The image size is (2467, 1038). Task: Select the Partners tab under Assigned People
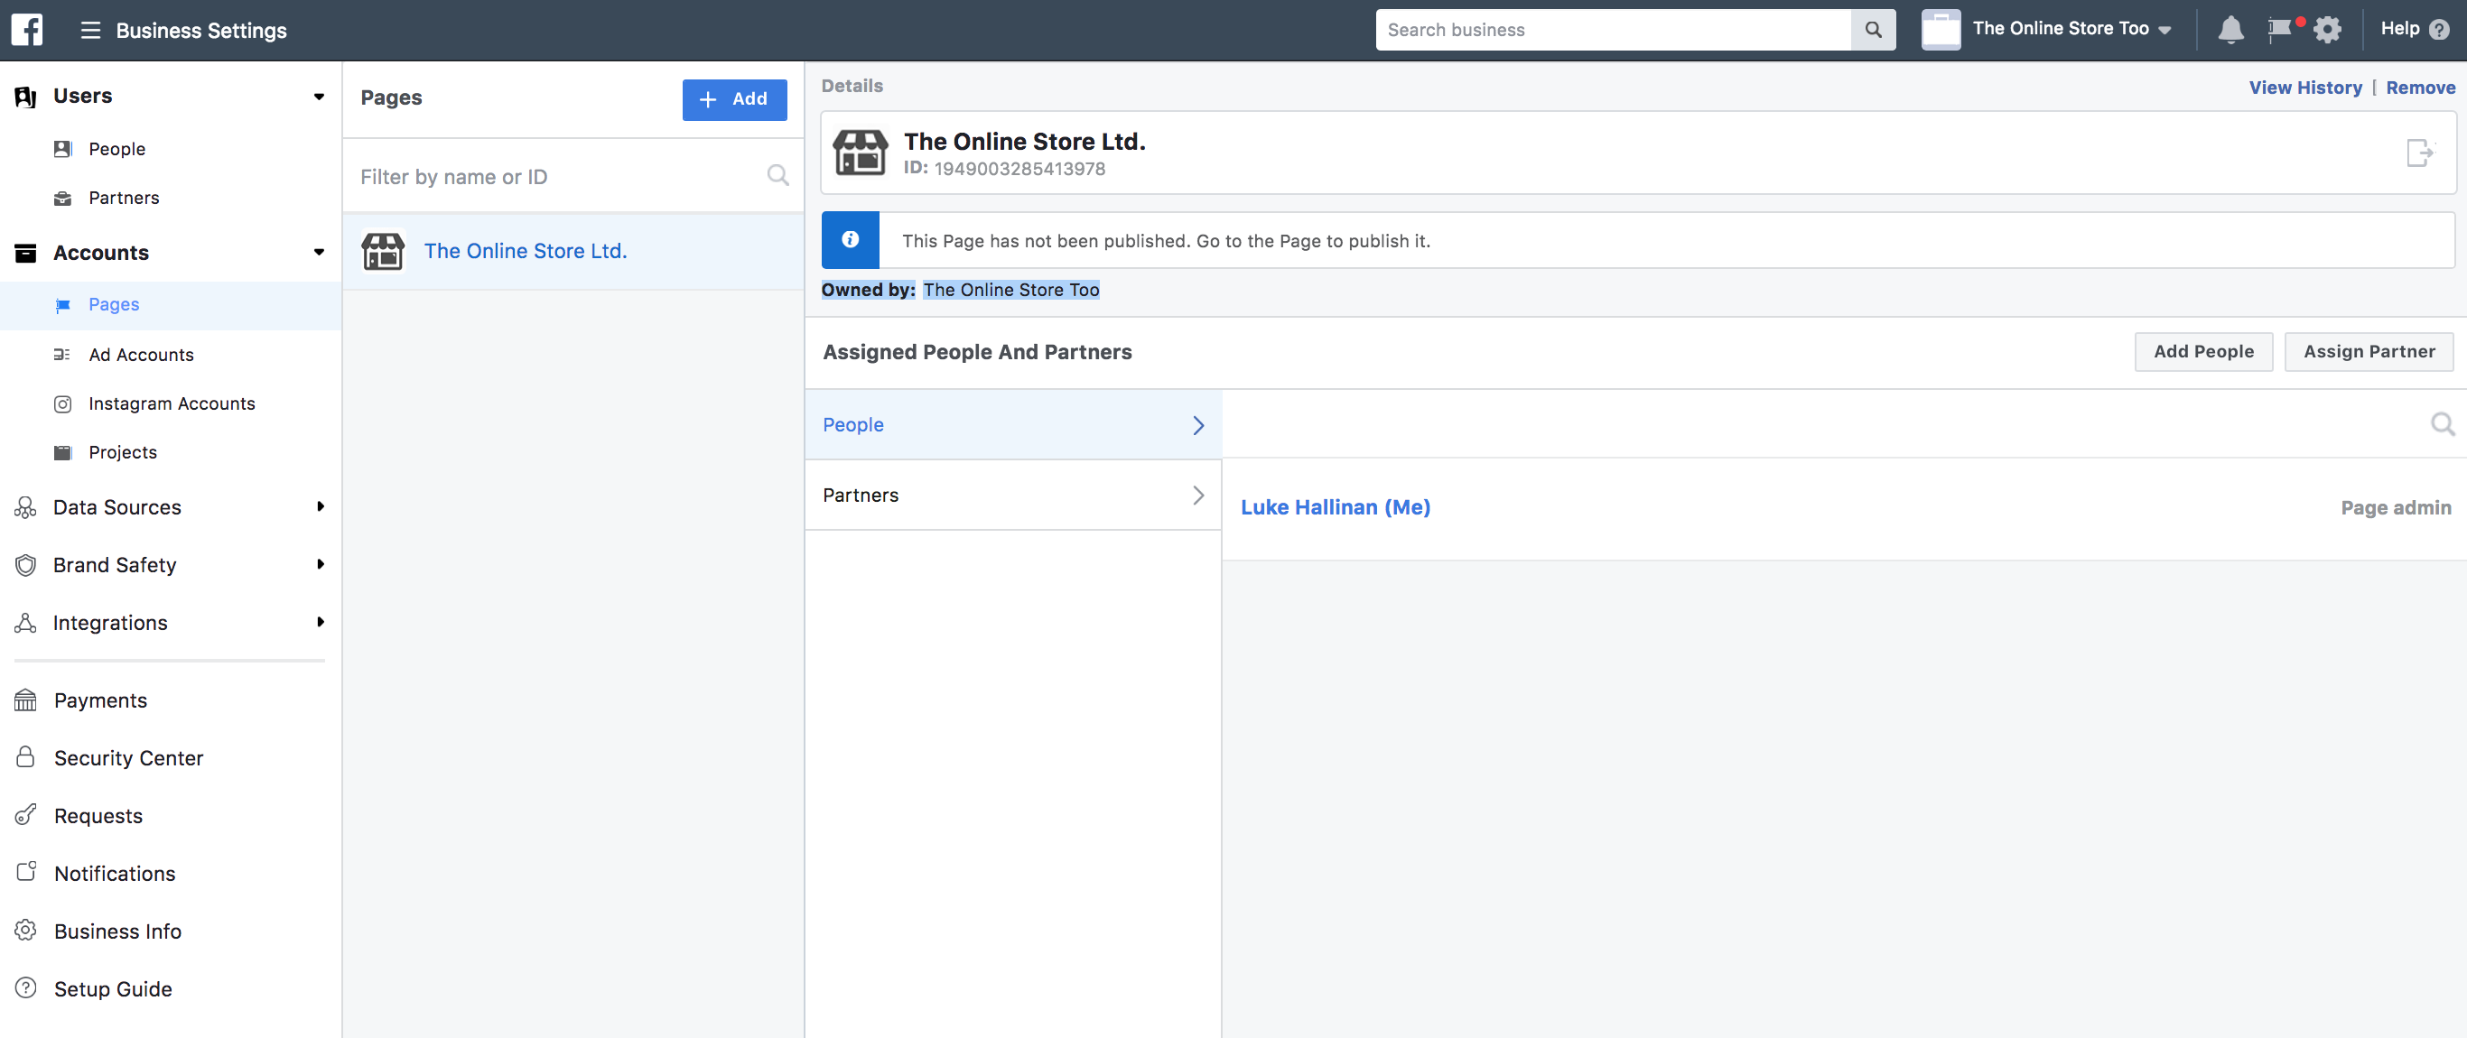pos(1013,495)
